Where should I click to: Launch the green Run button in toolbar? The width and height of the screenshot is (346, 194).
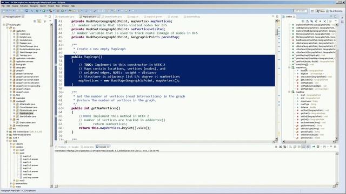[44, 11]
